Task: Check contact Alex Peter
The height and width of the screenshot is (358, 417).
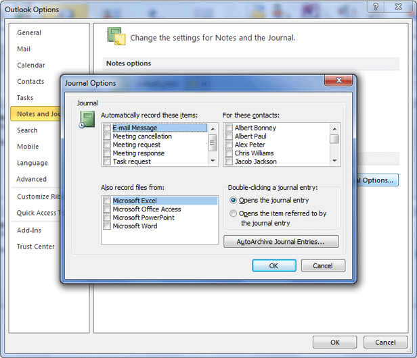Action: 229,145
